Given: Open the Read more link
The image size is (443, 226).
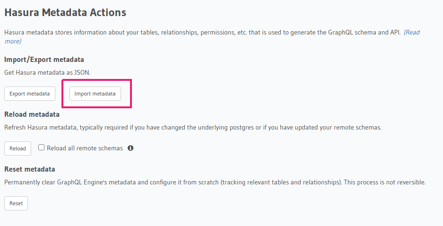Looking at the screenshot, I should [x=411, y=33].
